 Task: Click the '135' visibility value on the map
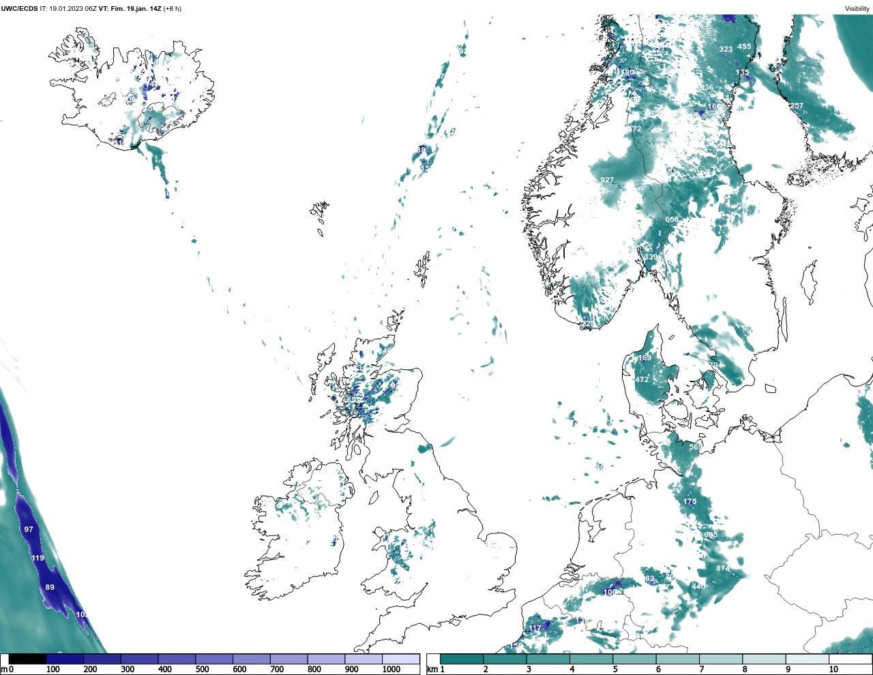pyautogui.click(x=742, y=72)
